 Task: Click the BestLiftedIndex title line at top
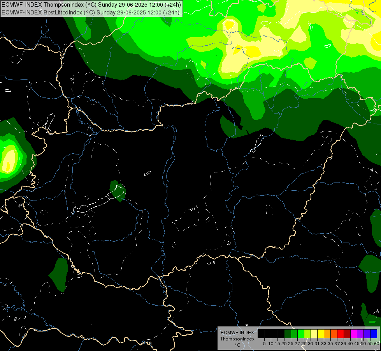pyautogui.click(x=90, y=12)
